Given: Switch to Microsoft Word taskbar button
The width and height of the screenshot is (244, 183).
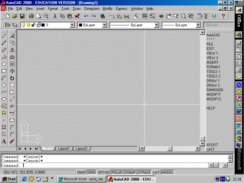Looking at the screenshot, I should (82, 179).
